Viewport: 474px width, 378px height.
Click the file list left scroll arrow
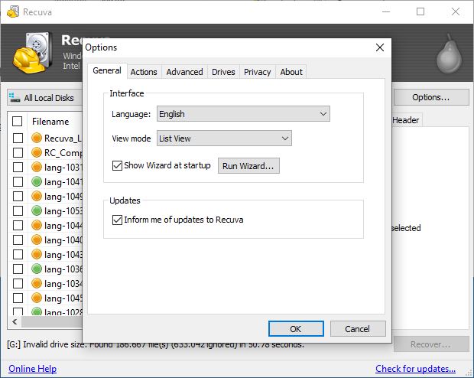click(15, 321)
